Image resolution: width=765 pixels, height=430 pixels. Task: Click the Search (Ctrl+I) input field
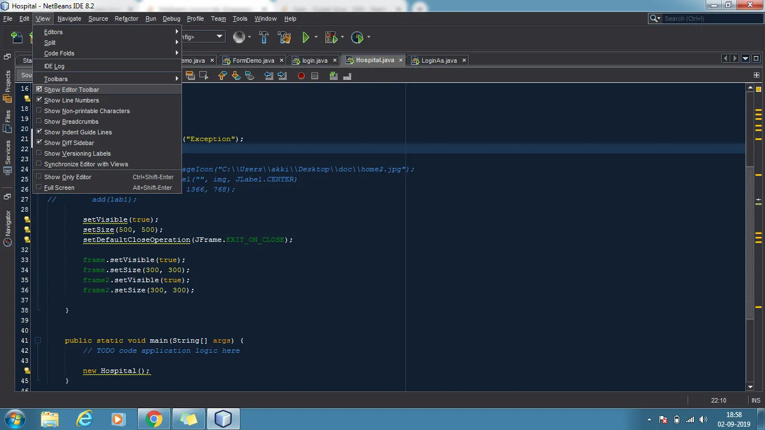711,18
